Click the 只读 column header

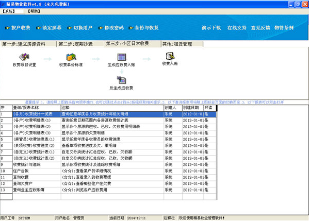[210, 108]
